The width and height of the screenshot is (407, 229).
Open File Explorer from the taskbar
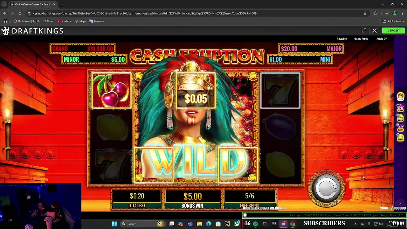[199, 224]
